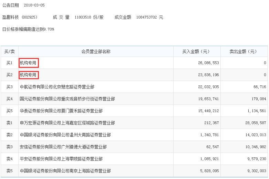Click buy amount 19,653,741
The height and width of the screenshot is (179, 269).
(208, 99)
